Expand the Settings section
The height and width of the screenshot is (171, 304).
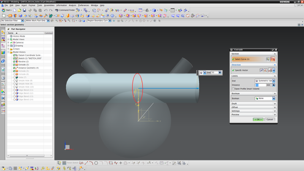click(253, 111)
